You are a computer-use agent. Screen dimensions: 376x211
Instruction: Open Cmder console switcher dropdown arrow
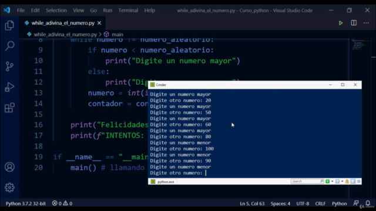[x=342, y=181]
